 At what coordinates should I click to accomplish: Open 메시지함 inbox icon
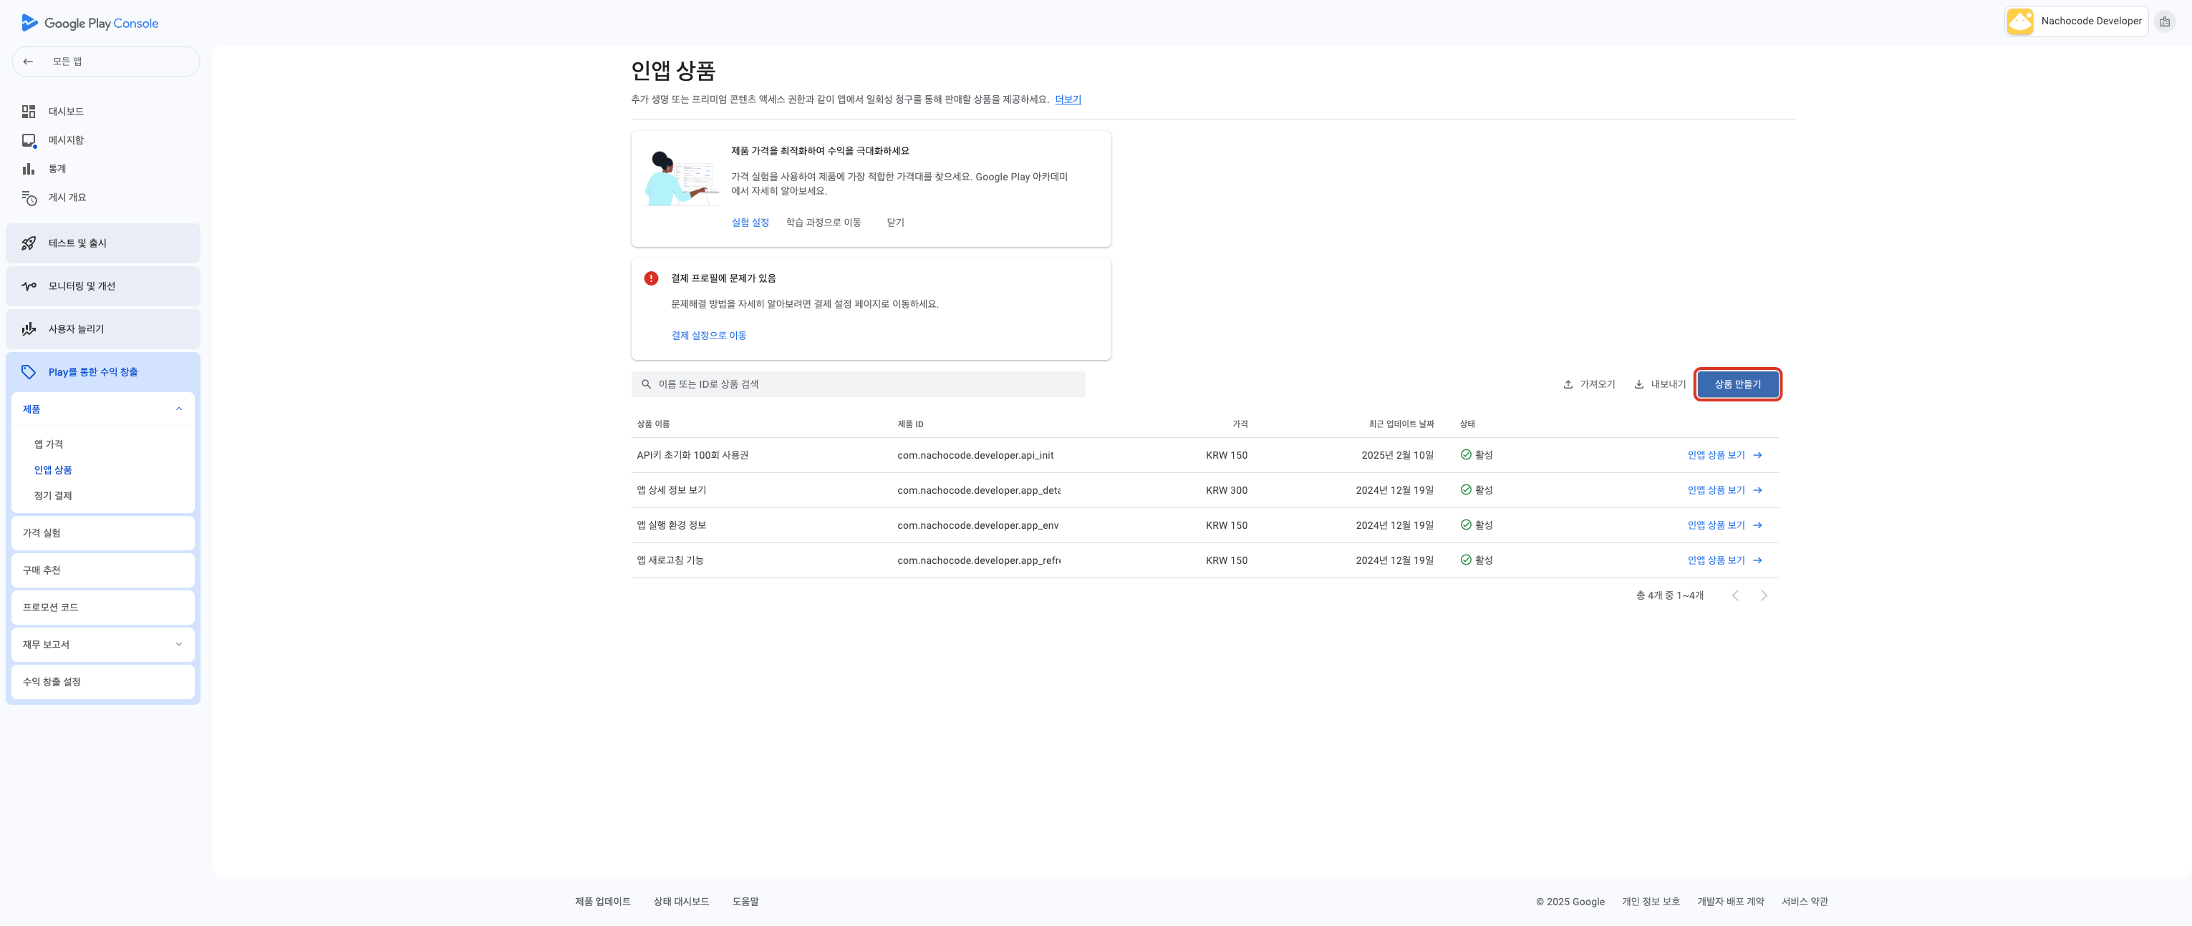(x=29, y=140)
